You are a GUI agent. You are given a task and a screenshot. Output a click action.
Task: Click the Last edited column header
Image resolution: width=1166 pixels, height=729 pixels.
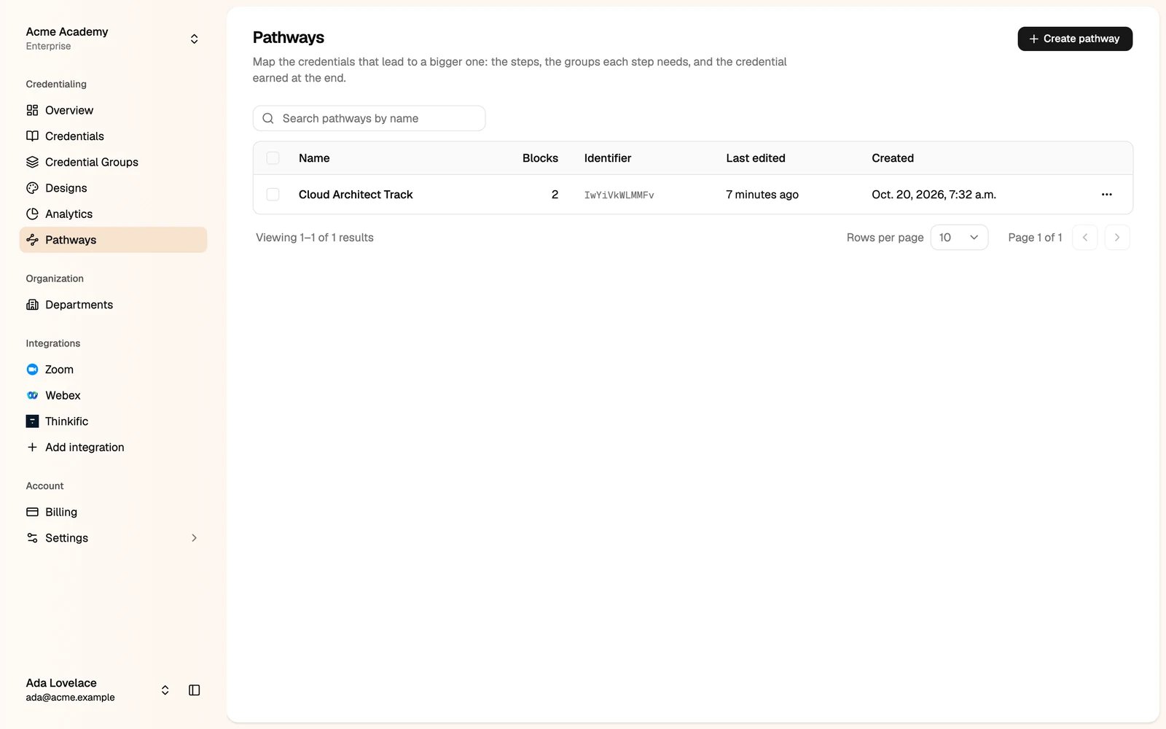pyautogui.click(x=755, y=158)
